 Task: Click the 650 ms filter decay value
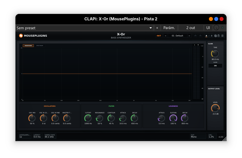point(135,124)
